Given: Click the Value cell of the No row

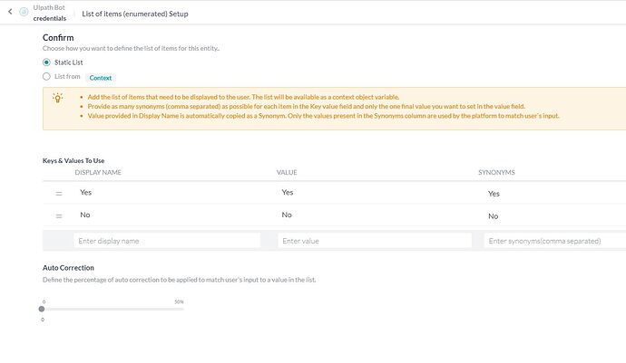Looking at the screenshot, I should coord(287,215).
